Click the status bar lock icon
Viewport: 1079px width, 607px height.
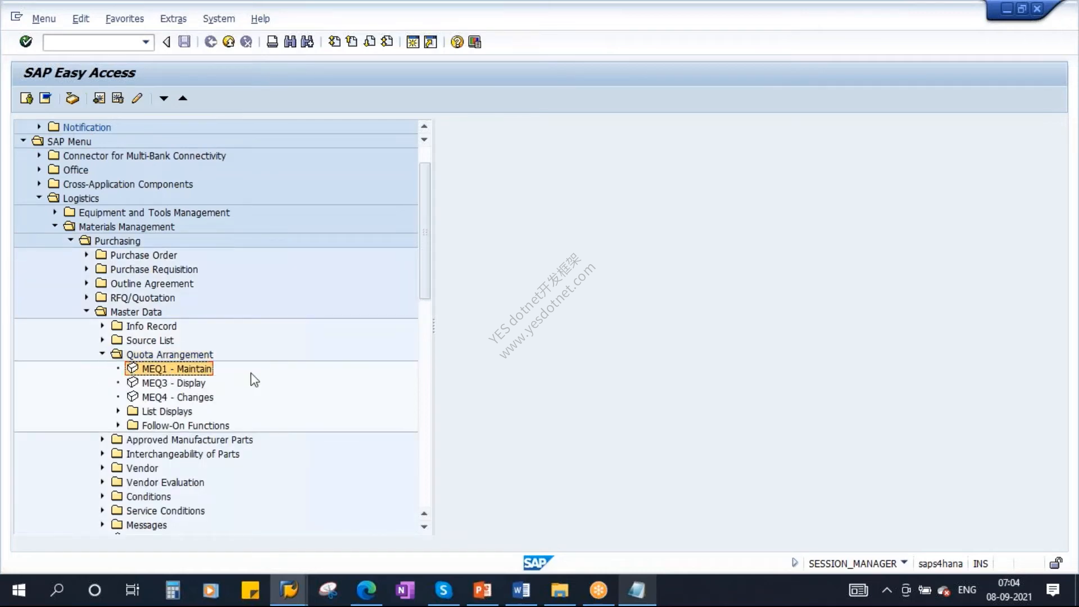pyautogui.click(x=1056, y=563)
